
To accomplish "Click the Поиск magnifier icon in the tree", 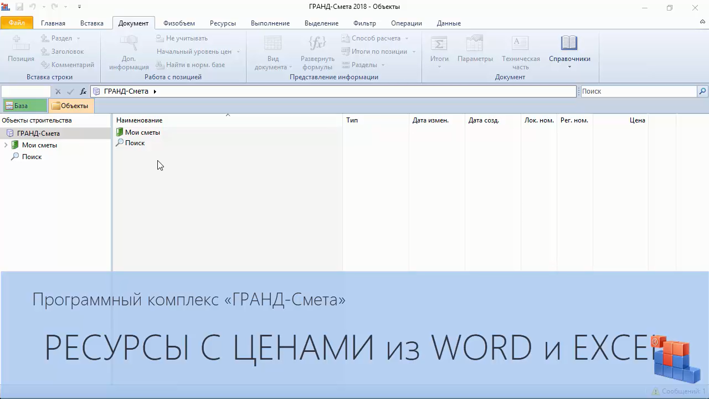I will click(15, 157).
